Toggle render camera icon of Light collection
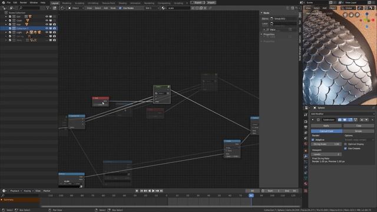Viewport: 377px width, 212px height. tap(55, 32)
